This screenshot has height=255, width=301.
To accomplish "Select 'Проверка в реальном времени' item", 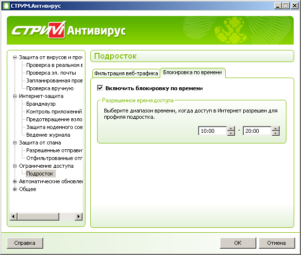I will [x=54, y=65].
